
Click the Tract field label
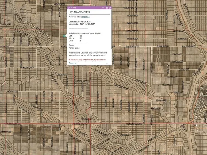pyautogui.click(x=71, y=46)
